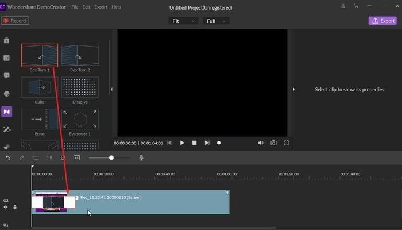This screenshot has height=230, width=402.
Task: Click the microphone voiceover icon
Action: tap(141, 158)
